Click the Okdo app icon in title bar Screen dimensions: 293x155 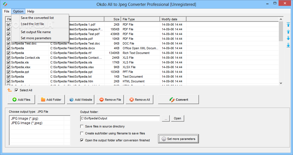pos(5,4)
